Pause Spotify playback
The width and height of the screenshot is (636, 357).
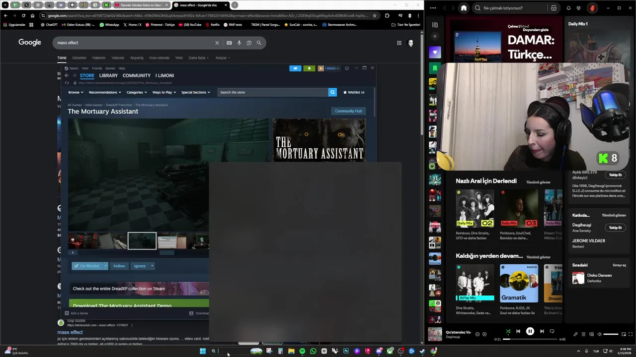pos(530,331)
